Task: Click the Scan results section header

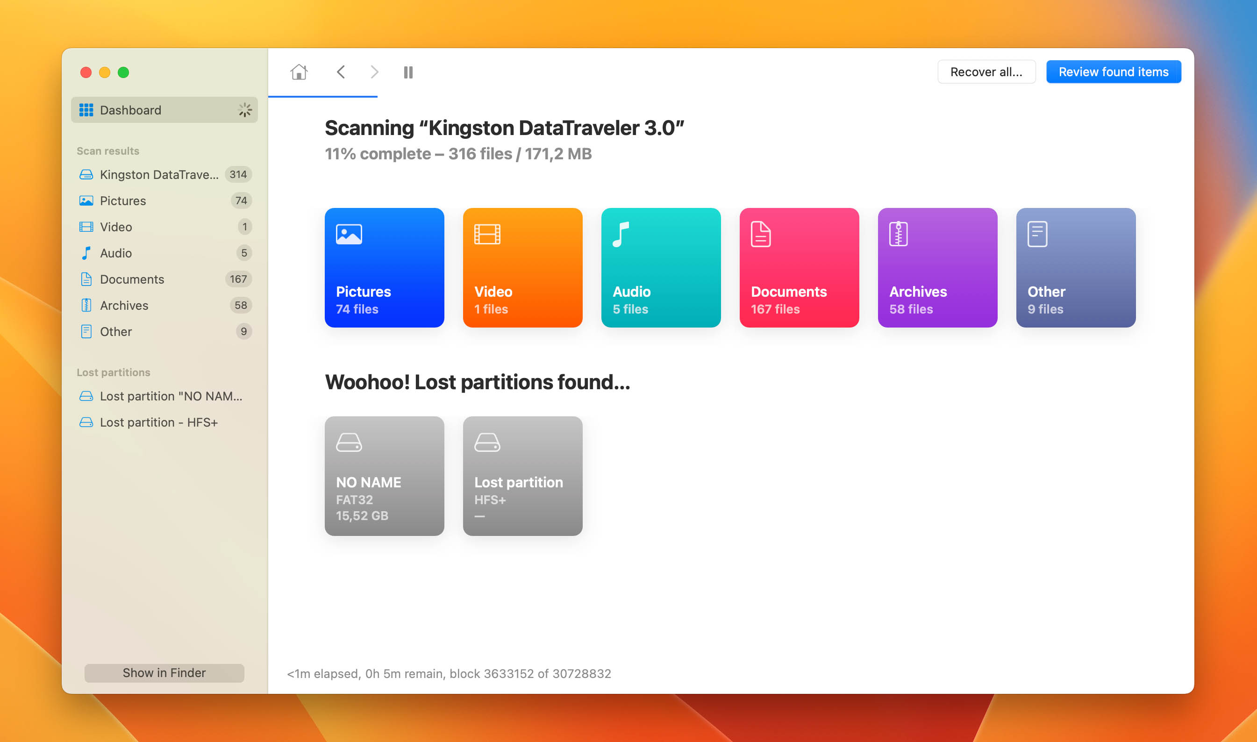Action: (x=108, y=151)
